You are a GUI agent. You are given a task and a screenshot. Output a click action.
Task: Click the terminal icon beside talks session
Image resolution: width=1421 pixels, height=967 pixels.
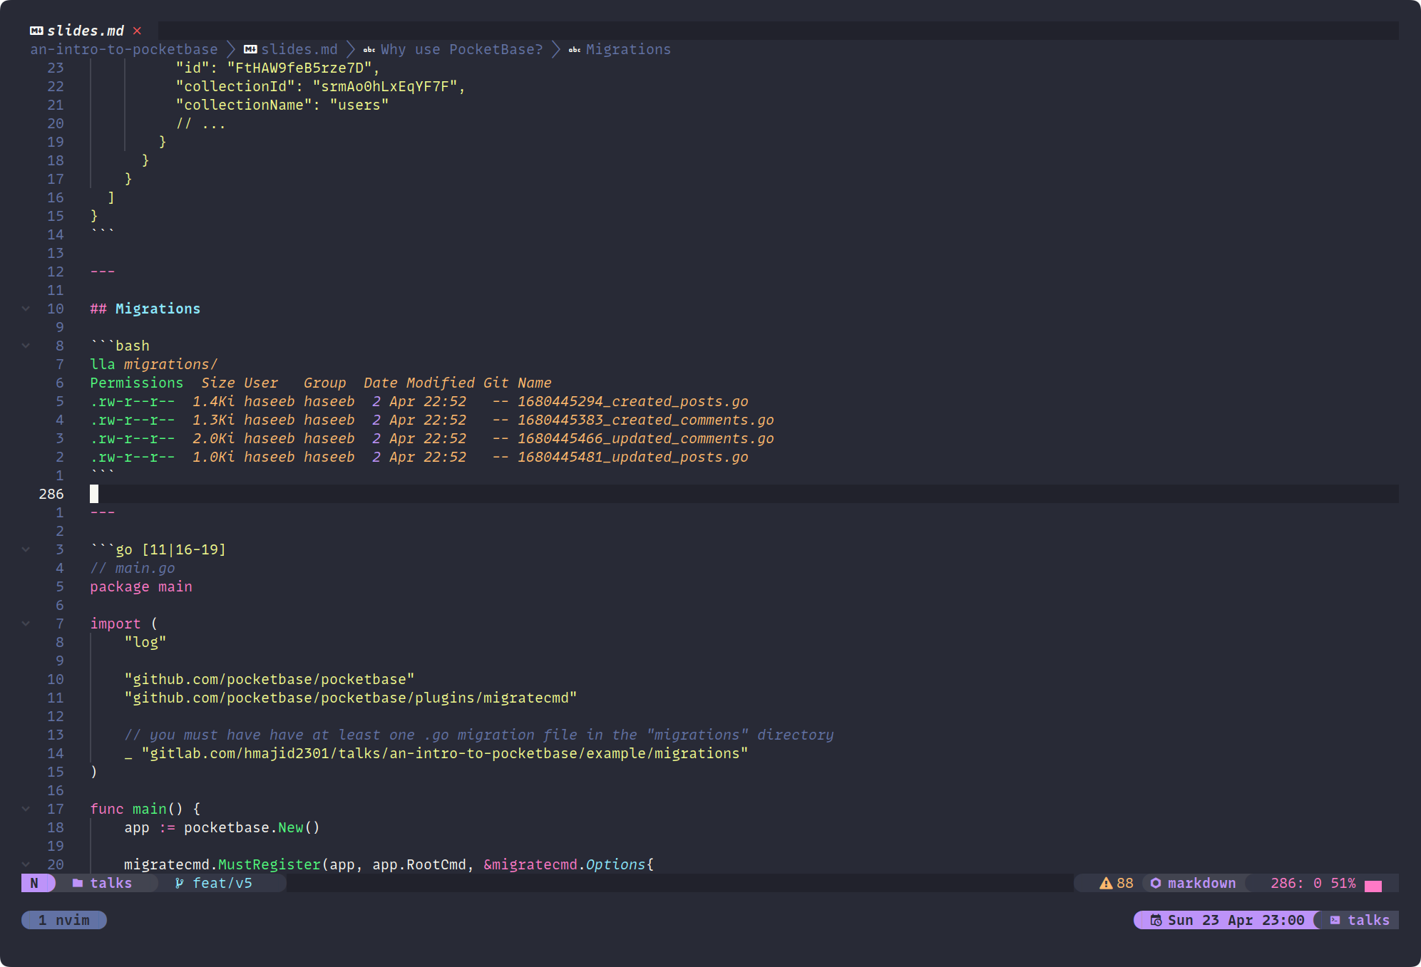click(1335, 920)
